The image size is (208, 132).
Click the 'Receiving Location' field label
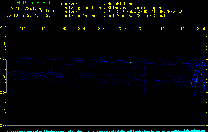pos(80,8)
